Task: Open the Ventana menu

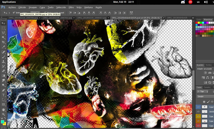Action: pos(88,7)
